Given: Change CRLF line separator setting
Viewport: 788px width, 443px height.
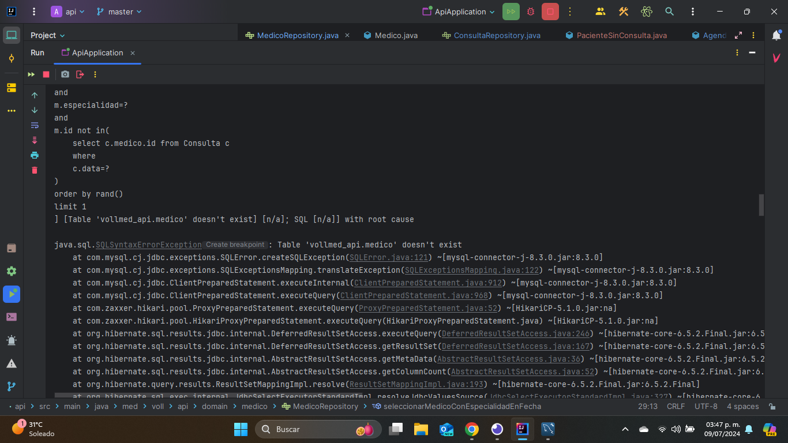Looking at the screenshot, I should 676,406.
